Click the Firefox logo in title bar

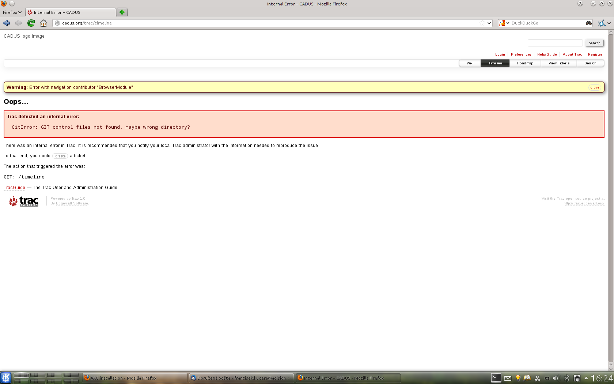point(4,4)
